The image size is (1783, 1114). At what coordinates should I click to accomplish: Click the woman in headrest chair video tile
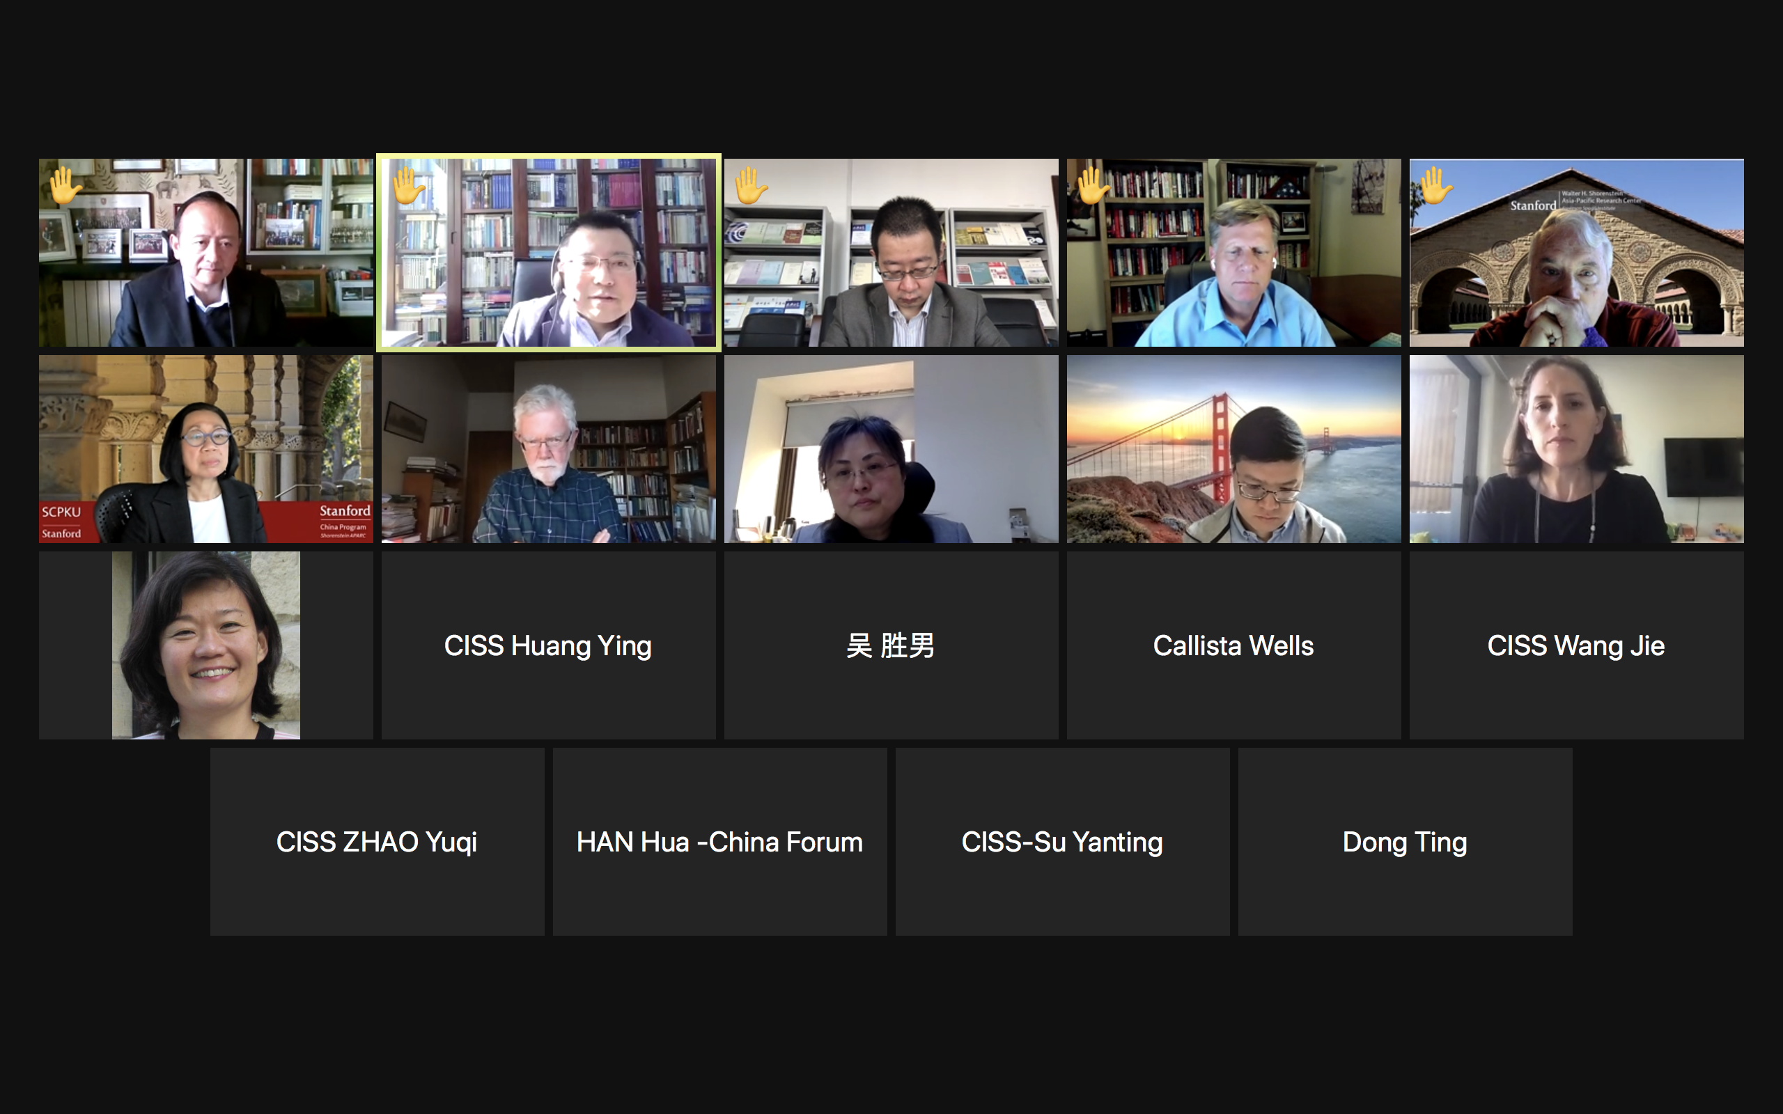(891, 450)
